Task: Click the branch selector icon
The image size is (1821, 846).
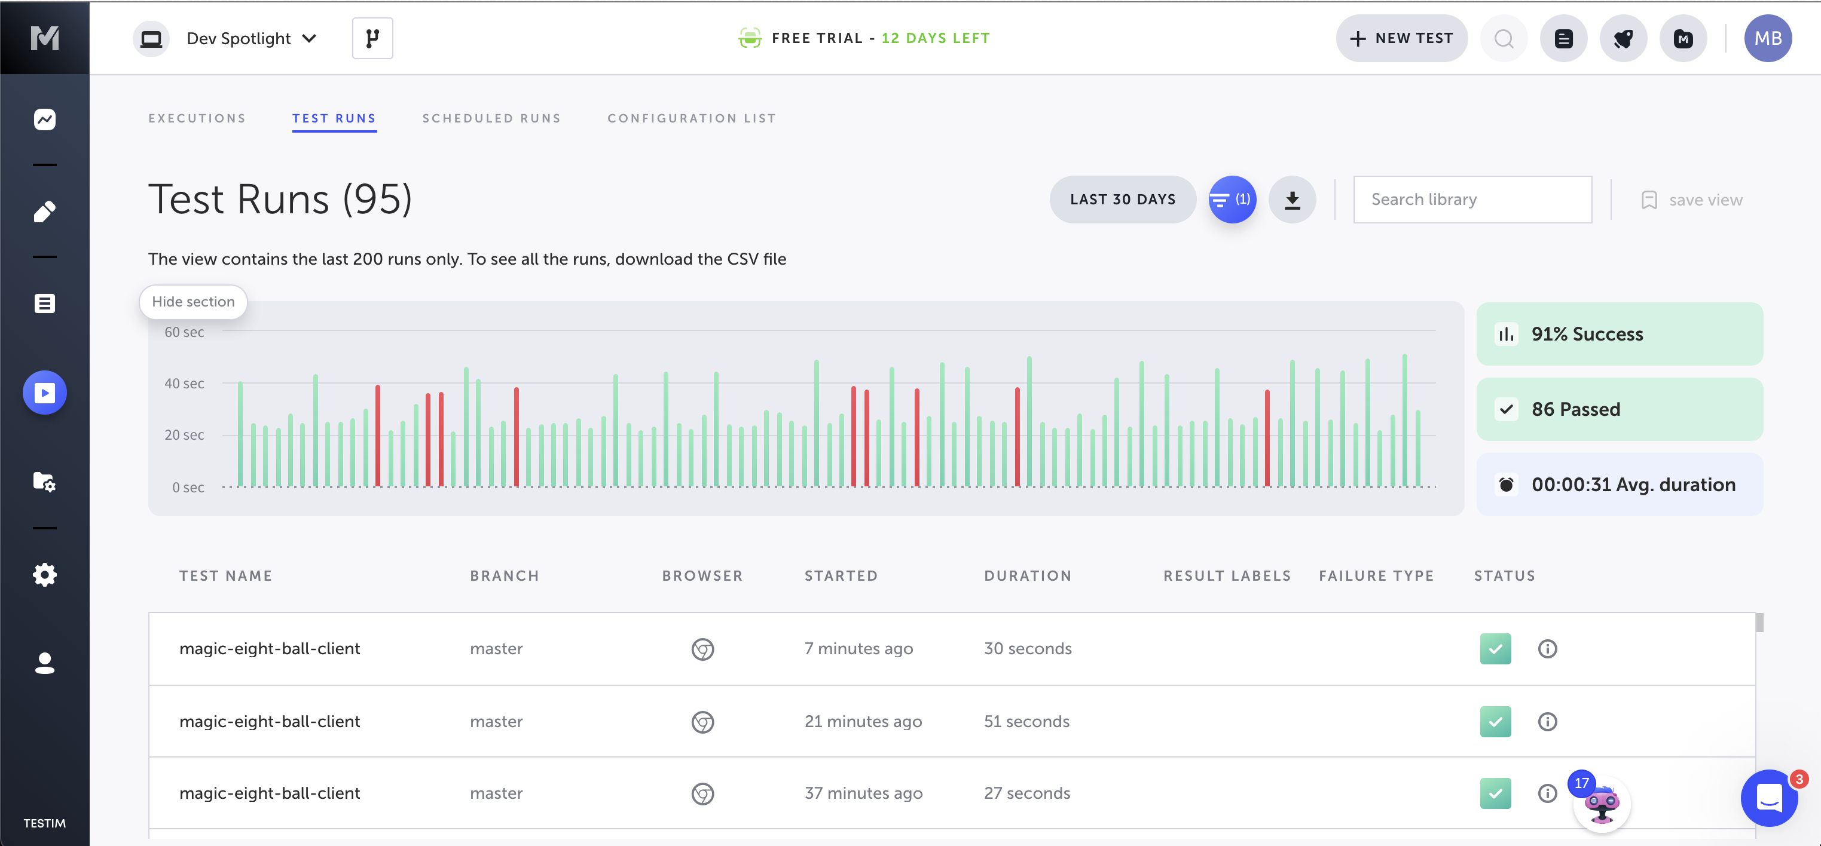Action: pos(372,38)
